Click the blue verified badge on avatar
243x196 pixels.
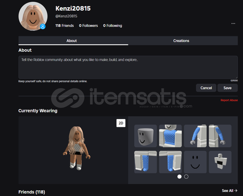[x=43, y=26]
